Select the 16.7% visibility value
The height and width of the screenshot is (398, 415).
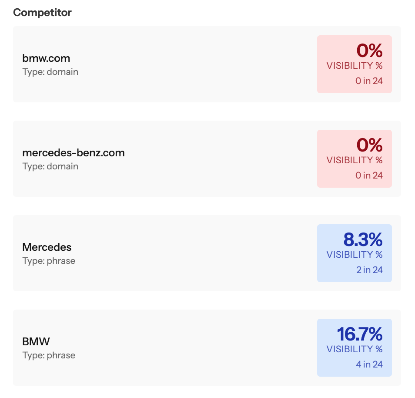click(360, 334)
